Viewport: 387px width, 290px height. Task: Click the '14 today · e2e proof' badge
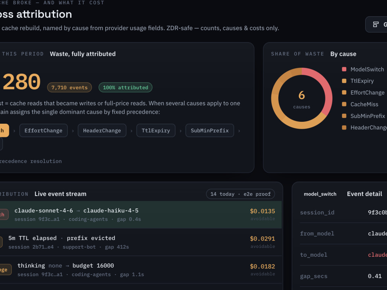click(240, 194)
